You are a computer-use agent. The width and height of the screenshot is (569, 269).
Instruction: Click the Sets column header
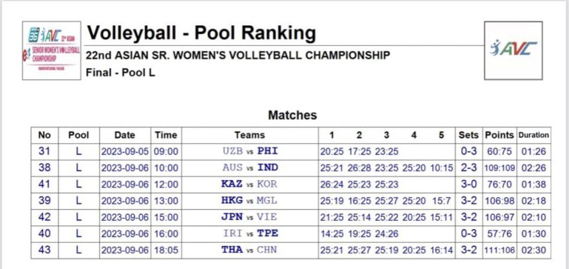[x=468, y=135]
